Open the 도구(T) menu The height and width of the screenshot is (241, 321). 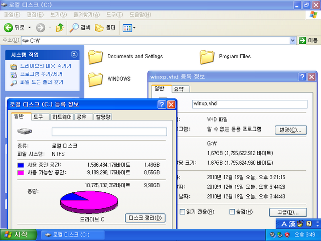(115, 15)
